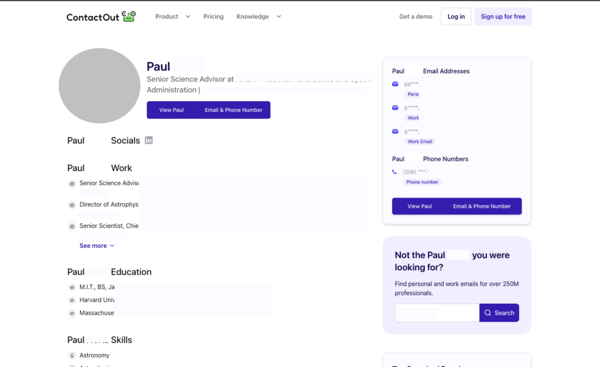
Task: Click the Search button
Action: [499, 312]
